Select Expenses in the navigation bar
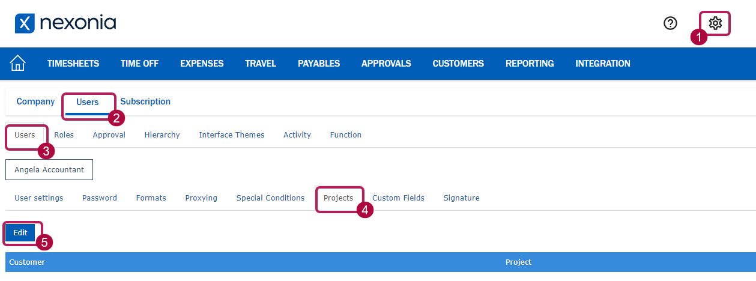 202,64
